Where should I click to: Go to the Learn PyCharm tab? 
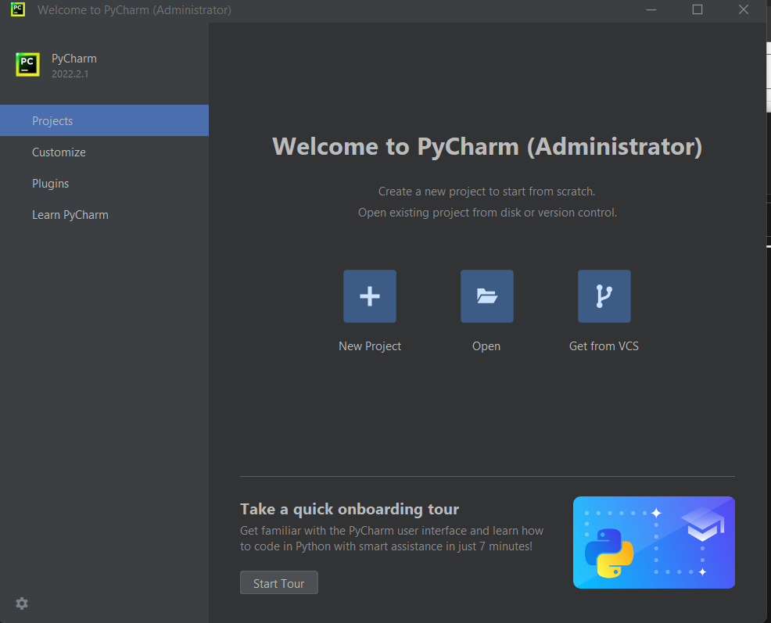coord(104,215)
